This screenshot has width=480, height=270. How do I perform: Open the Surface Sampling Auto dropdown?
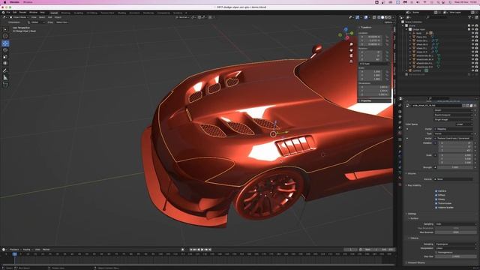pos(455,224)
